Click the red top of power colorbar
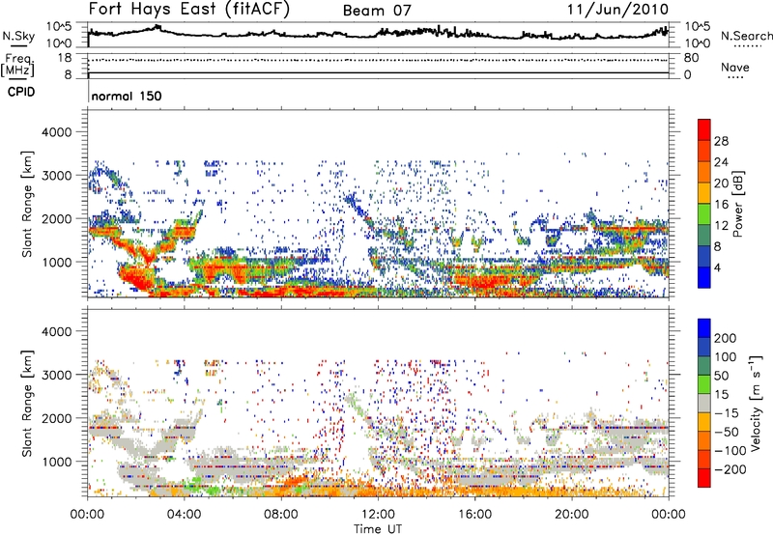The image size is (773, 535). (704, 130)
